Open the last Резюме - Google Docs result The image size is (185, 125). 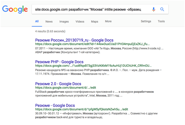coord(55,105)
